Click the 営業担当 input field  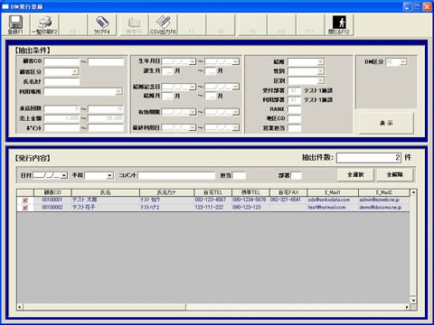point(294,128)
